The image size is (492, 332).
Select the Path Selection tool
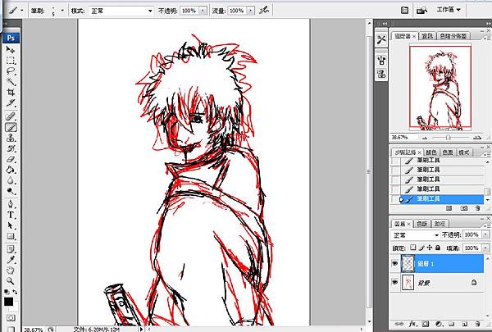click(x=11, y=226)
